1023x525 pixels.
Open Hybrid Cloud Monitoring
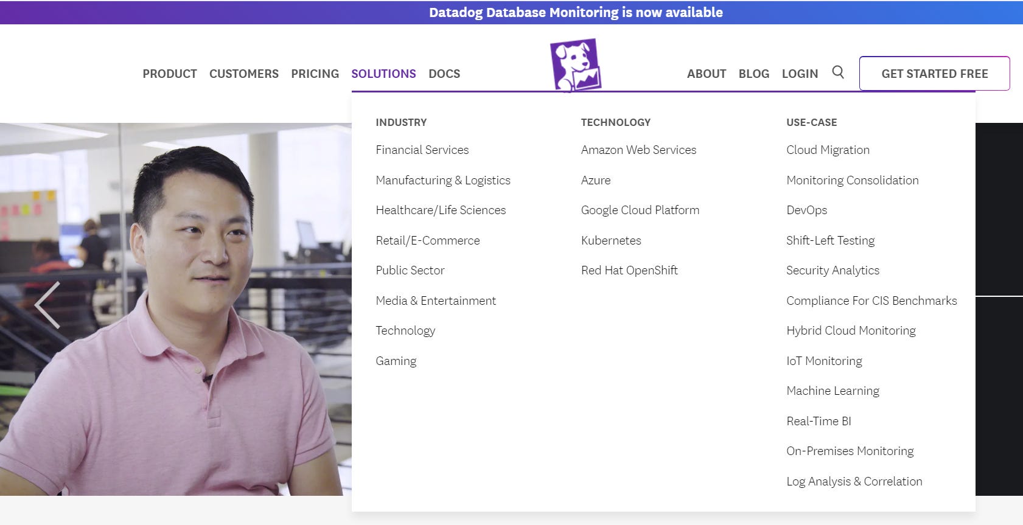tap(851, 330)
